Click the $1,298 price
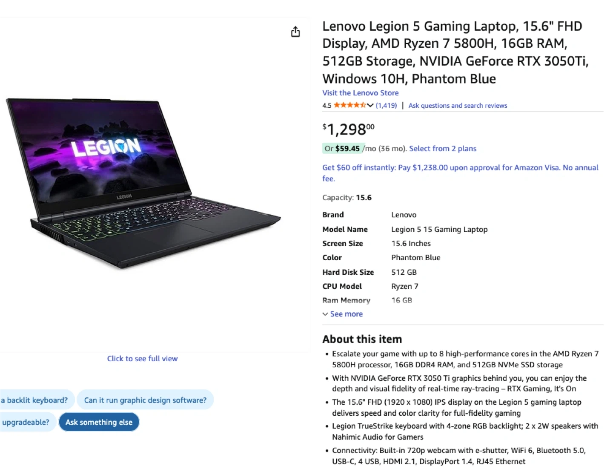Screen dimensions: 613x469 349,129
